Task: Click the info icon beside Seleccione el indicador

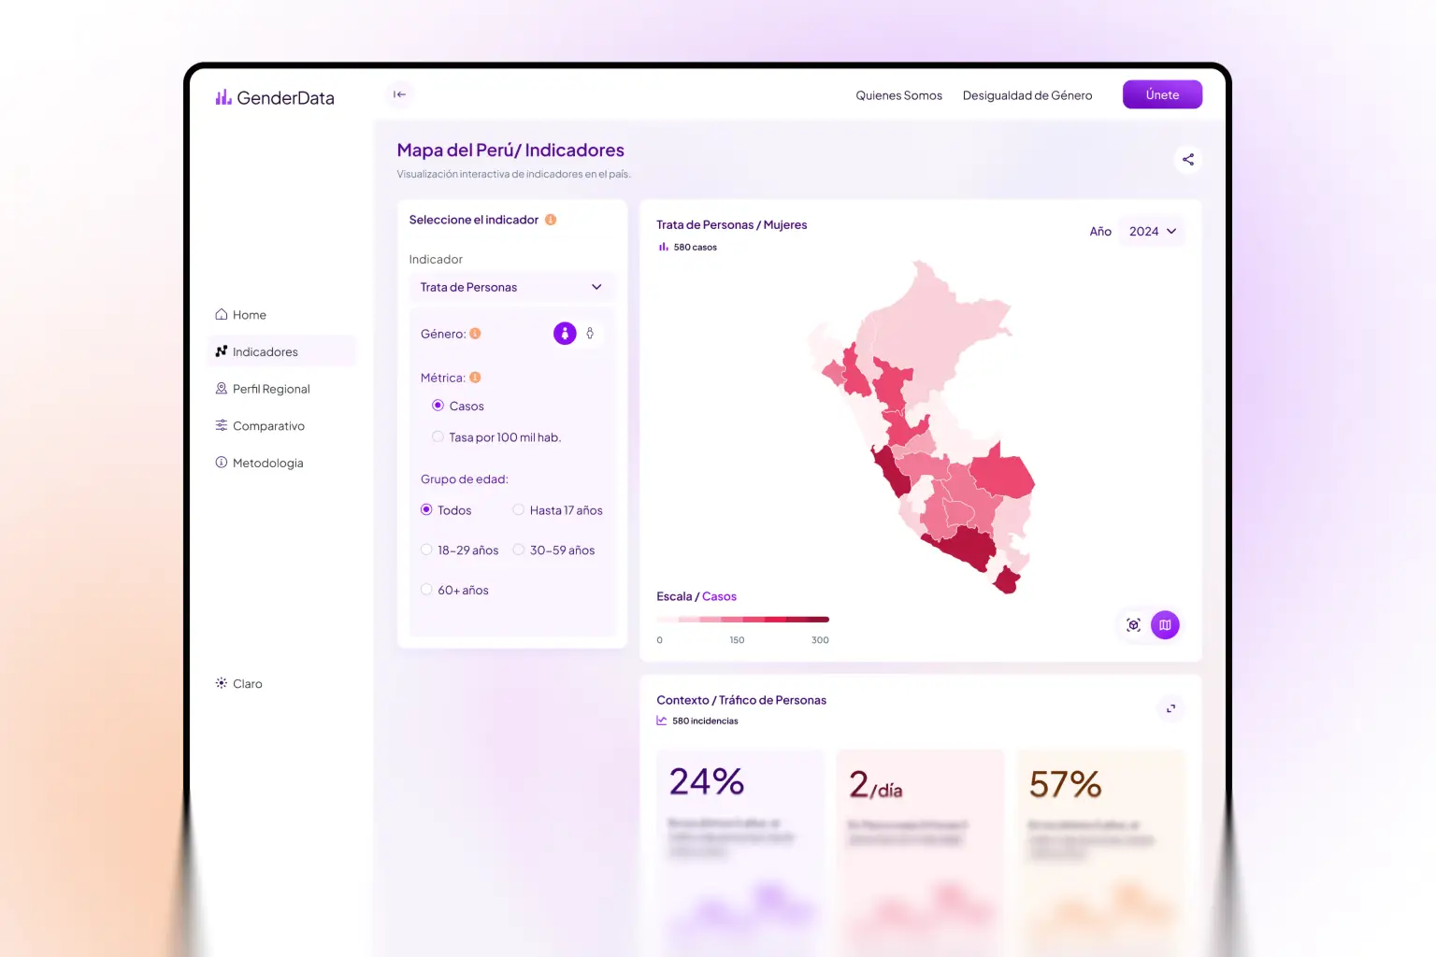Action: tap(551, 220)
